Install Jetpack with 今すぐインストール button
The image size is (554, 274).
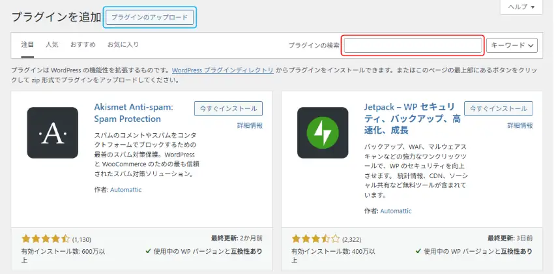(499, 108)
